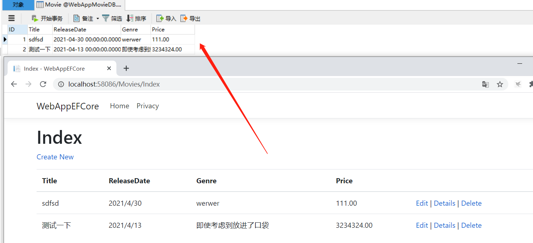Open the Home navigation link
Screen dimensions: 533x243
[120, 106]
